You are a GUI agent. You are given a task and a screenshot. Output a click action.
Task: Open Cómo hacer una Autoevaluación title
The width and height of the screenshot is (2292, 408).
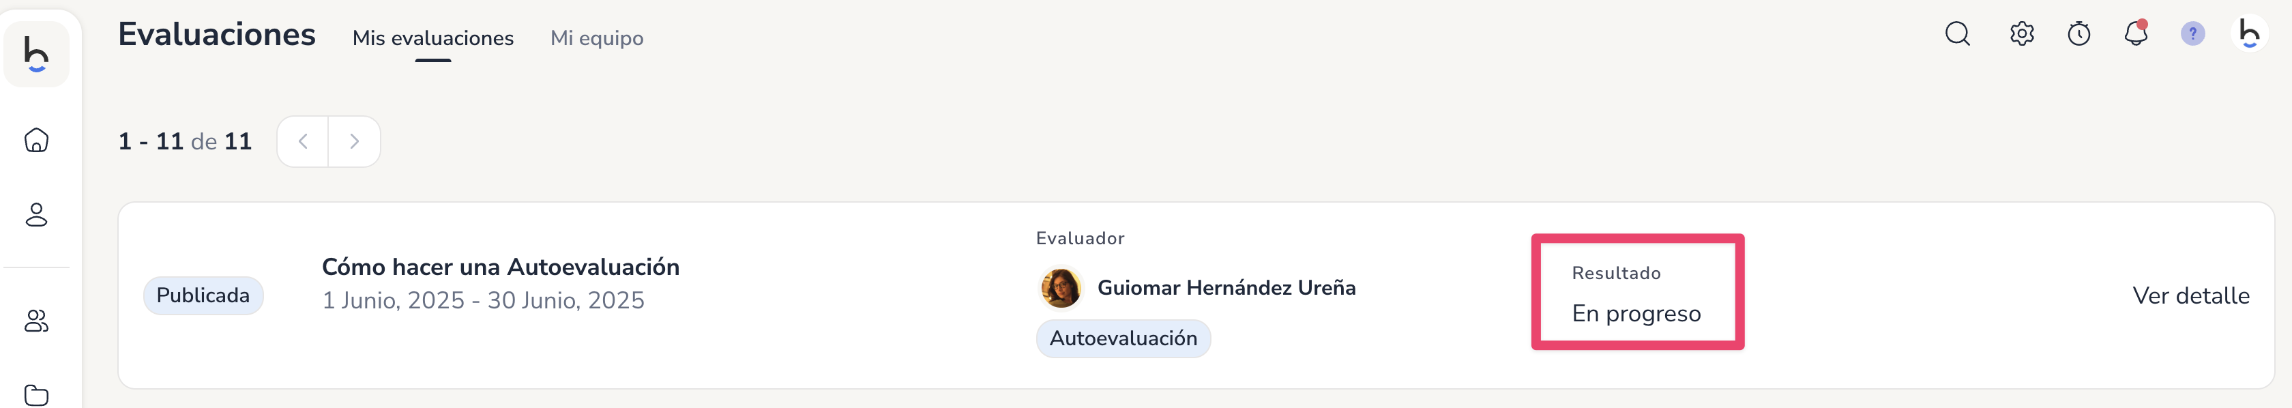coord(500,266)
